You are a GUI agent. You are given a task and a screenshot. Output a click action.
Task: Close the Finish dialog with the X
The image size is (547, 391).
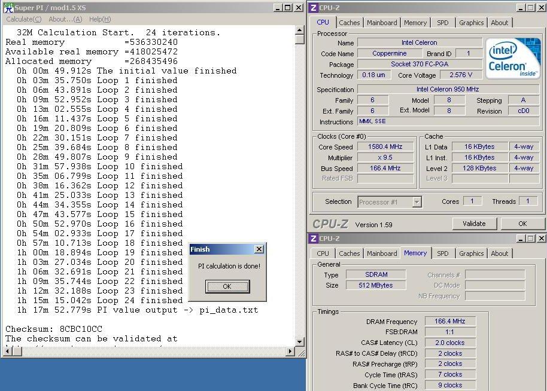click(x=259, y=249)
